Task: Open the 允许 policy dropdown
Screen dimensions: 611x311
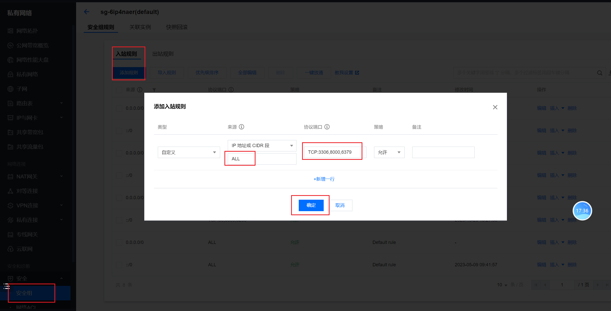Action: pos(389,152)
